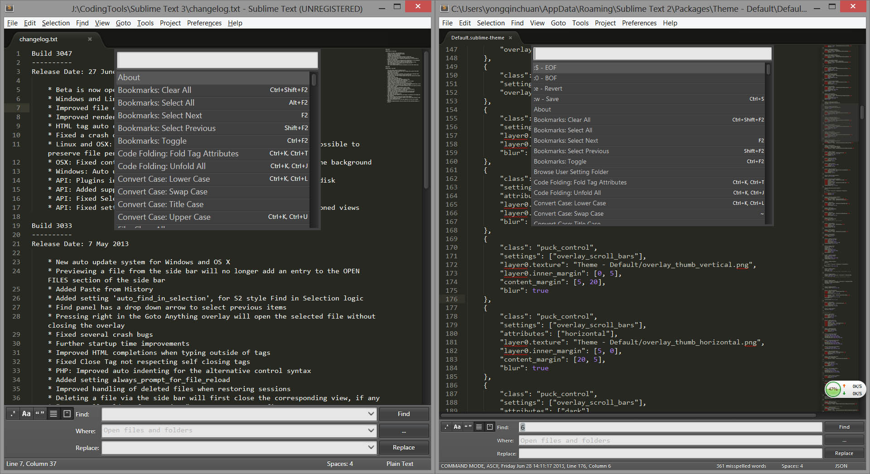870x474 pixels.
Task: Toggle show context in left Find panel
Action: [x=53, y=414]
